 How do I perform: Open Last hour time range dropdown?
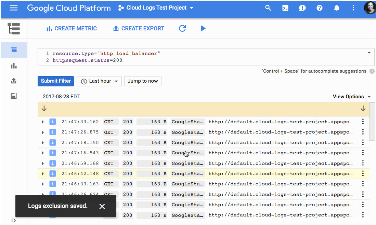[99, 81]
